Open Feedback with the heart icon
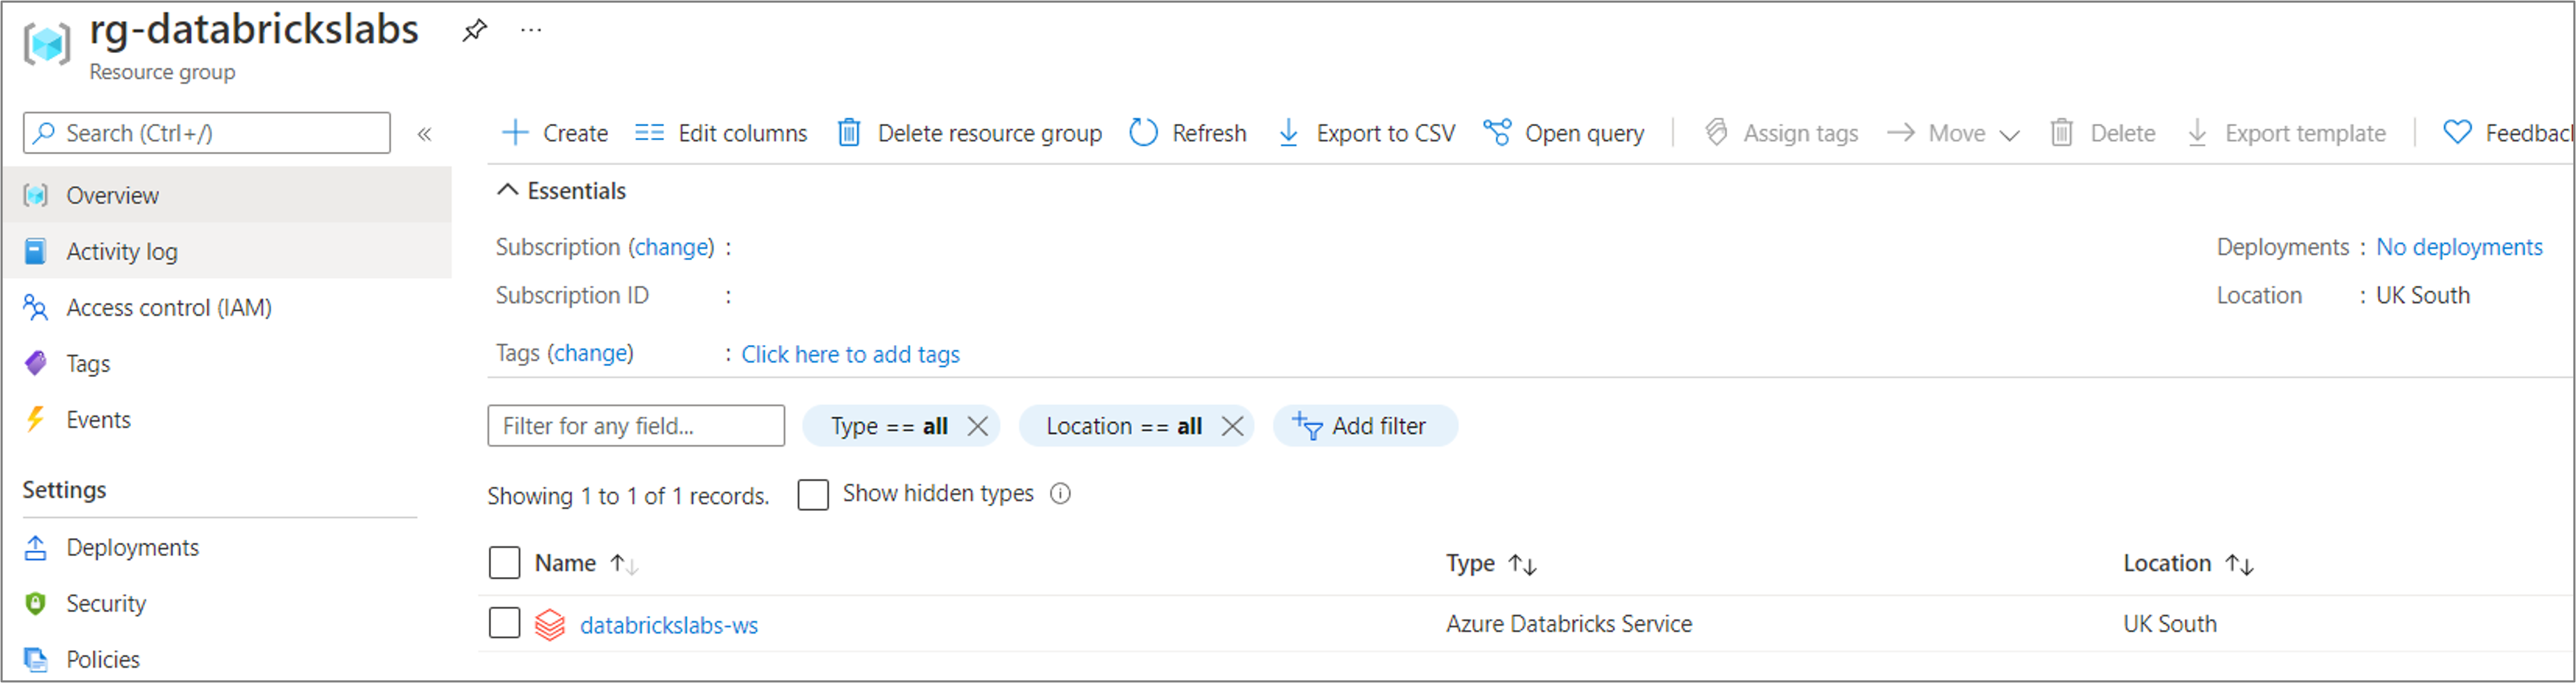2576x683 pixels. (x=2507, y=133)
